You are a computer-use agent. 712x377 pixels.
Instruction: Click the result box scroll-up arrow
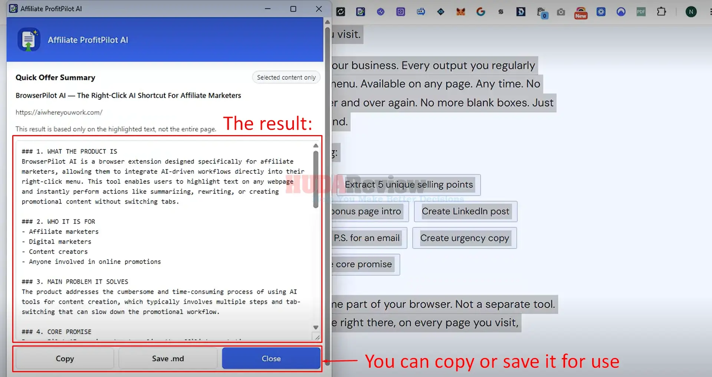(x=316, y=146)
